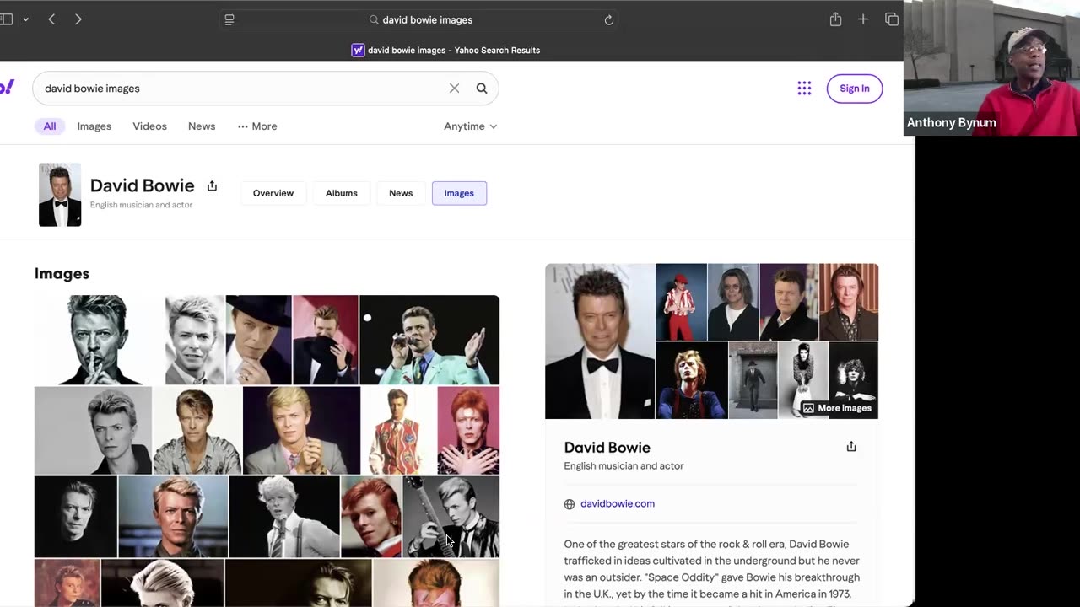Select the Albums pill for David Bowie
The height and width of the screenshot is (607, 1080).
342,193
